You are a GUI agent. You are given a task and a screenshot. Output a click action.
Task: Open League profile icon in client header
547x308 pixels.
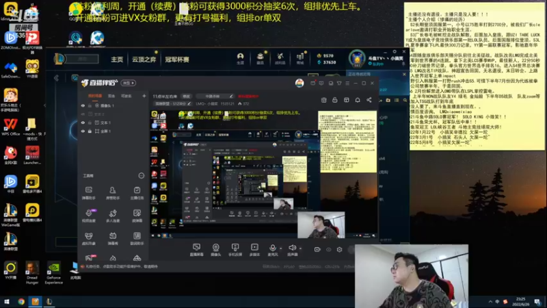point(241,58)
